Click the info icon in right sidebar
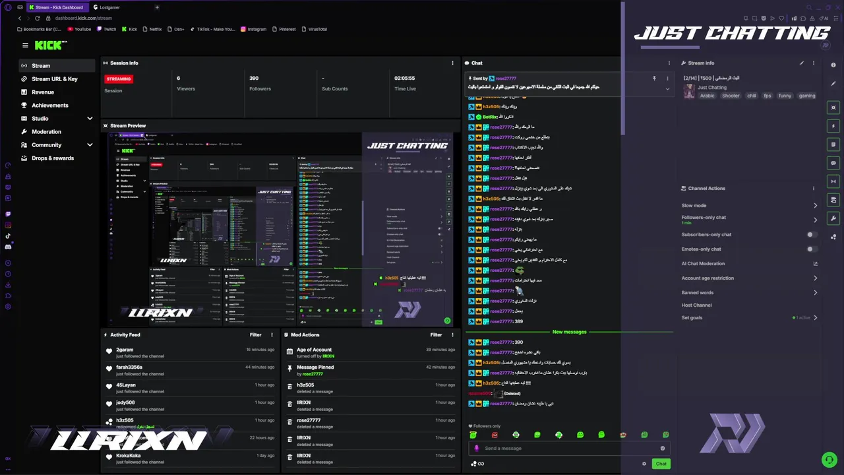844x475 pixels. 833,65
